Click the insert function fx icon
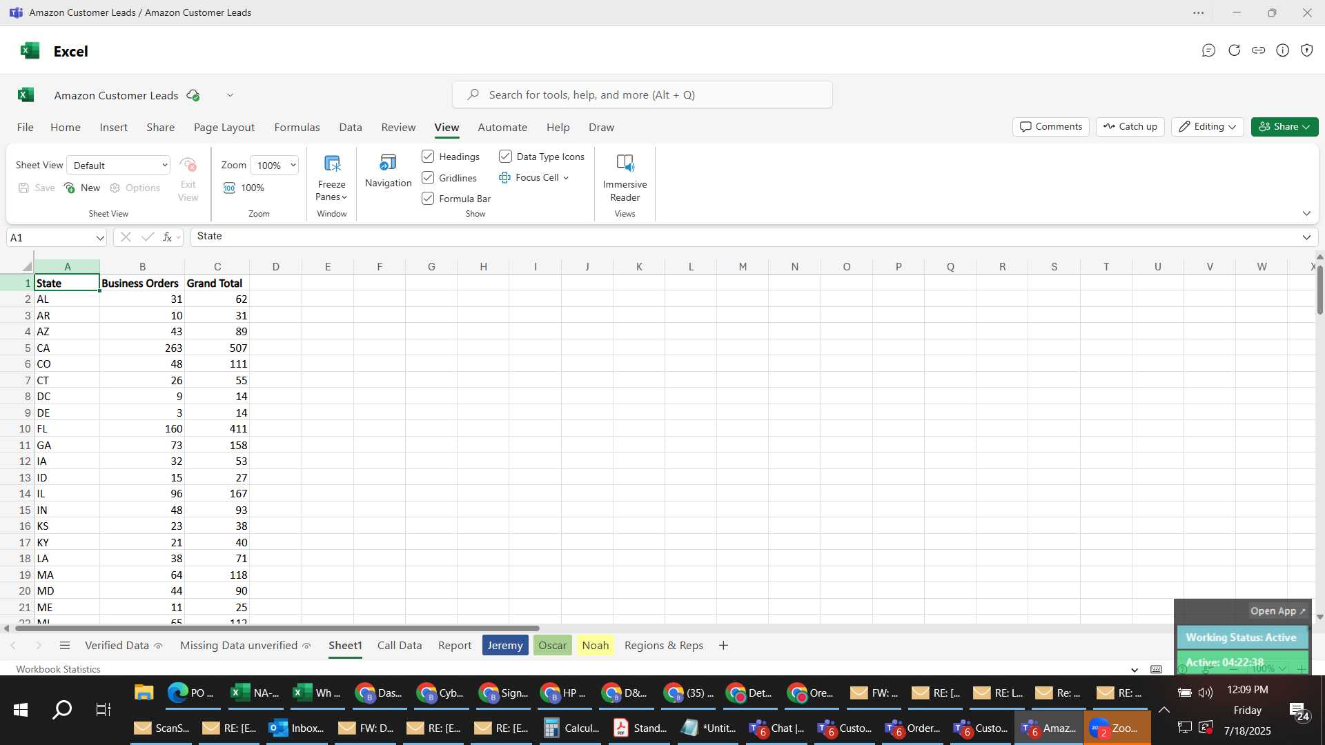1325x745 pixels. click(167, 237)
